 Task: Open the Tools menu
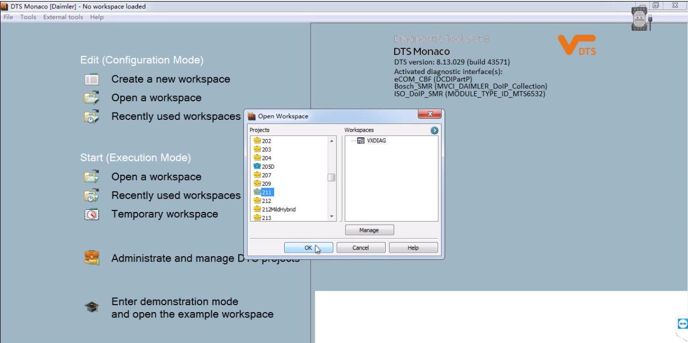(x=28, y=17)
